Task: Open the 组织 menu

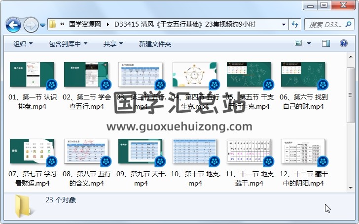Action: tap(23, 44)
